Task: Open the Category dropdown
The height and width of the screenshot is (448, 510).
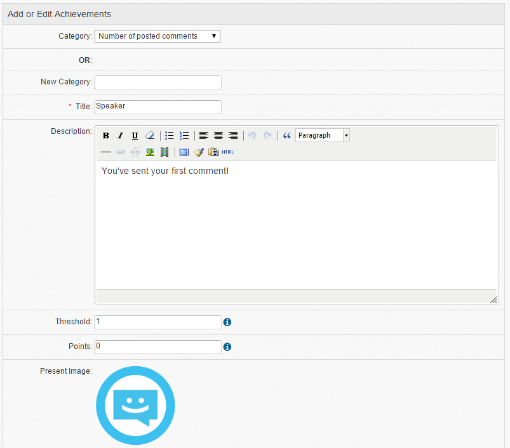Action: [157, 36]
